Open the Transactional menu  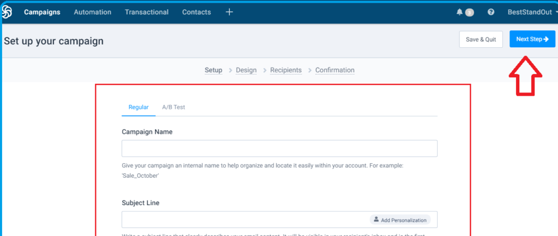pyautogui.click(x=147, y=12)
